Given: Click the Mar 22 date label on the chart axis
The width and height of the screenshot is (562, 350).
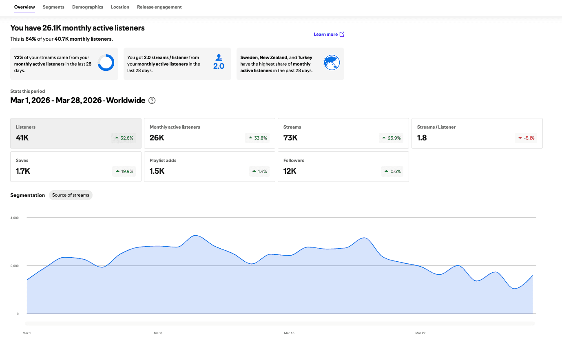Looking at the screenshot, I should [420, 333].
